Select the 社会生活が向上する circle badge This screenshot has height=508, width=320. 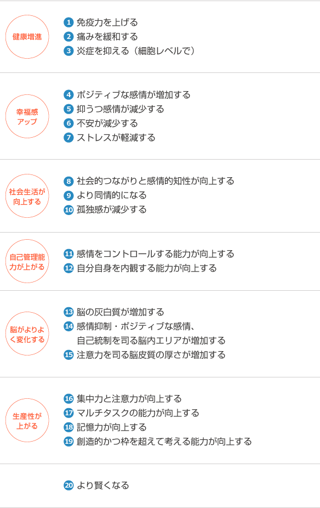pos(27,196)
